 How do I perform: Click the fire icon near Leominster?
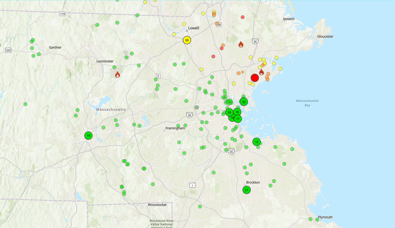[x=118, y=74]
